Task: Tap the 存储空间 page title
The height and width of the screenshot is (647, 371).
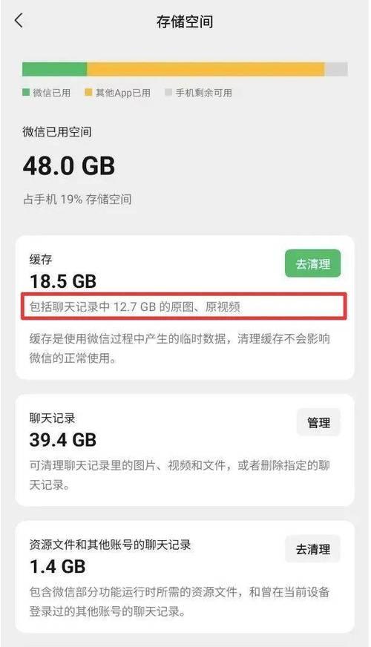Action: coord(185,22)
